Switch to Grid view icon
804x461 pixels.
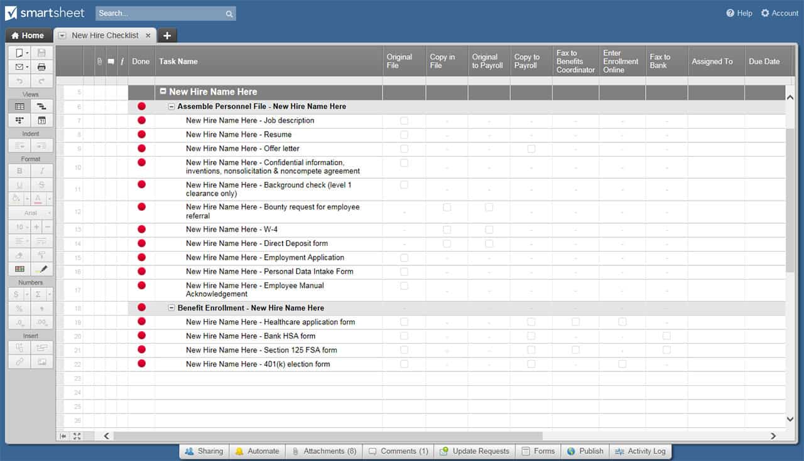click(x=19, y=107)
